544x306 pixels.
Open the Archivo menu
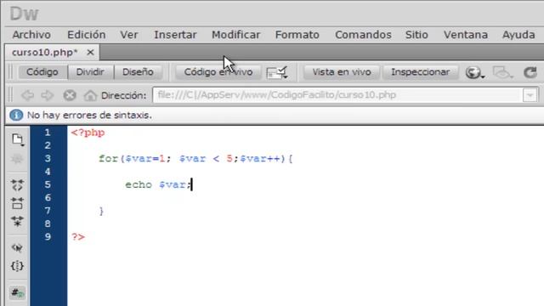[x=31, y=35]
